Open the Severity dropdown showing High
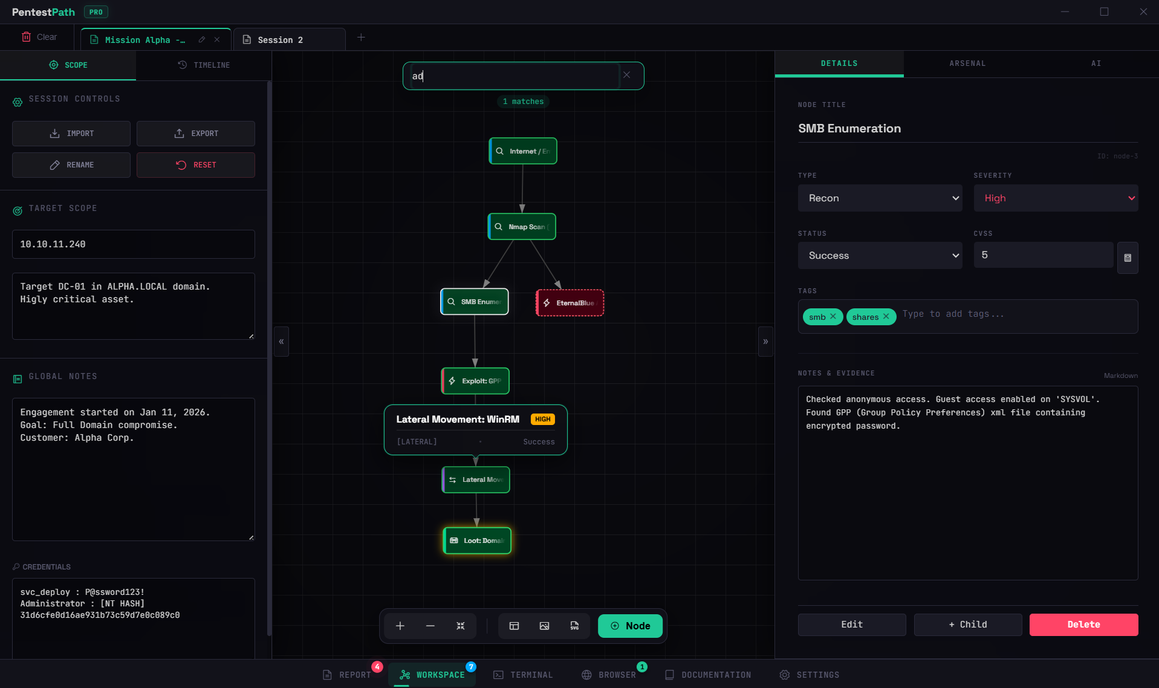The image size is (1159, 688). coord(1056,198)
